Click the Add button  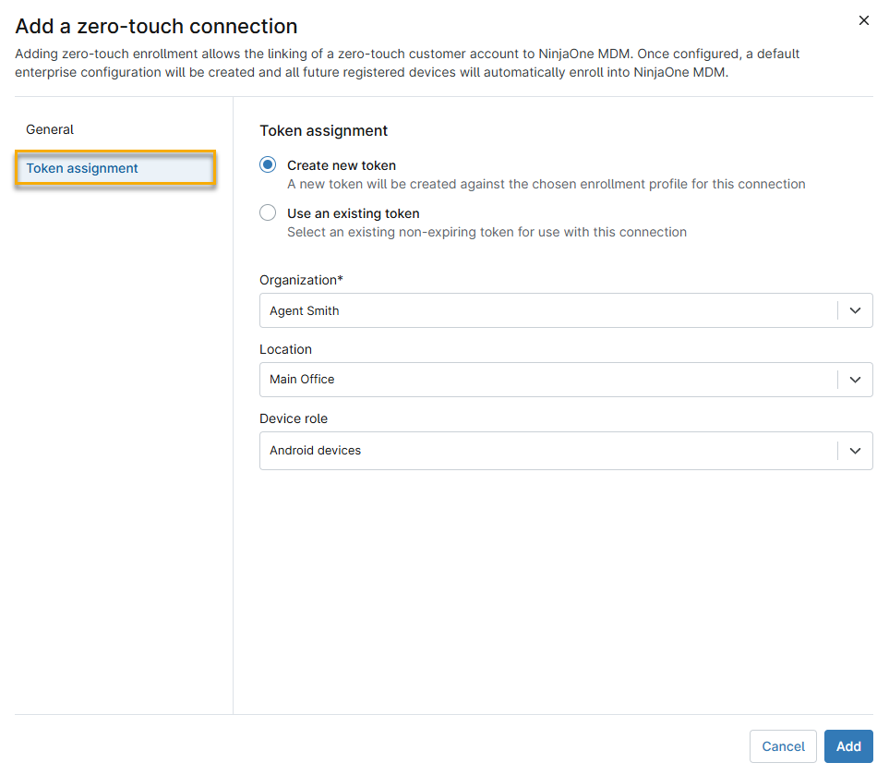pyautogui.click(x=847, y=746)
